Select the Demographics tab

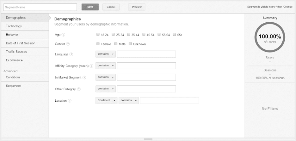pos(25,18)
